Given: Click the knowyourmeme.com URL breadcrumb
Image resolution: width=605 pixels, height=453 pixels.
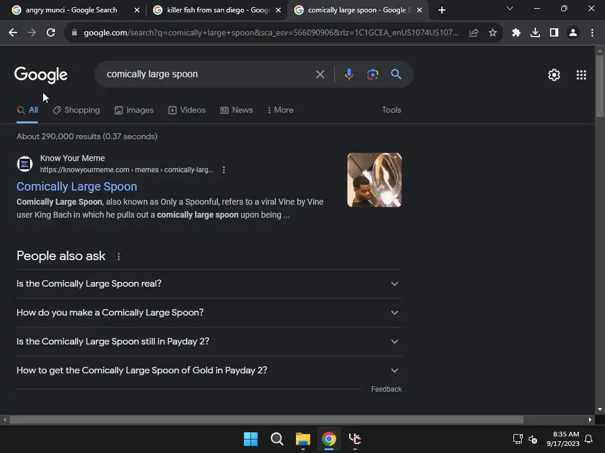Looking at the screenshot, I should pyautogui.click(x=127, y=170).
